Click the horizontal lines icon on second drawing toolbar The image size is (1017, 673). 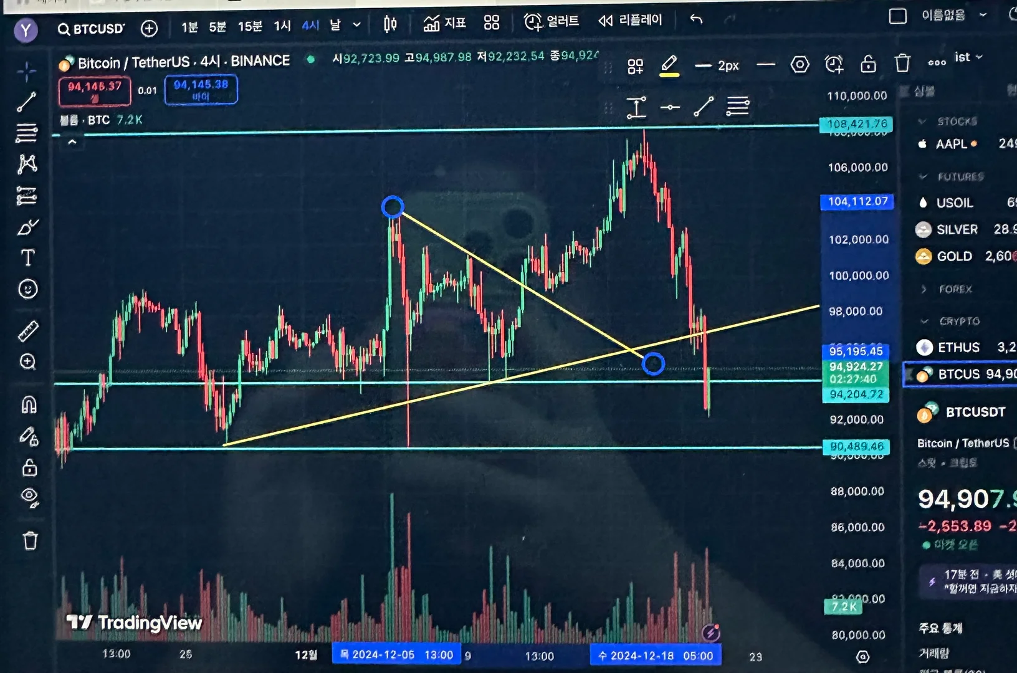coord(737,106)
